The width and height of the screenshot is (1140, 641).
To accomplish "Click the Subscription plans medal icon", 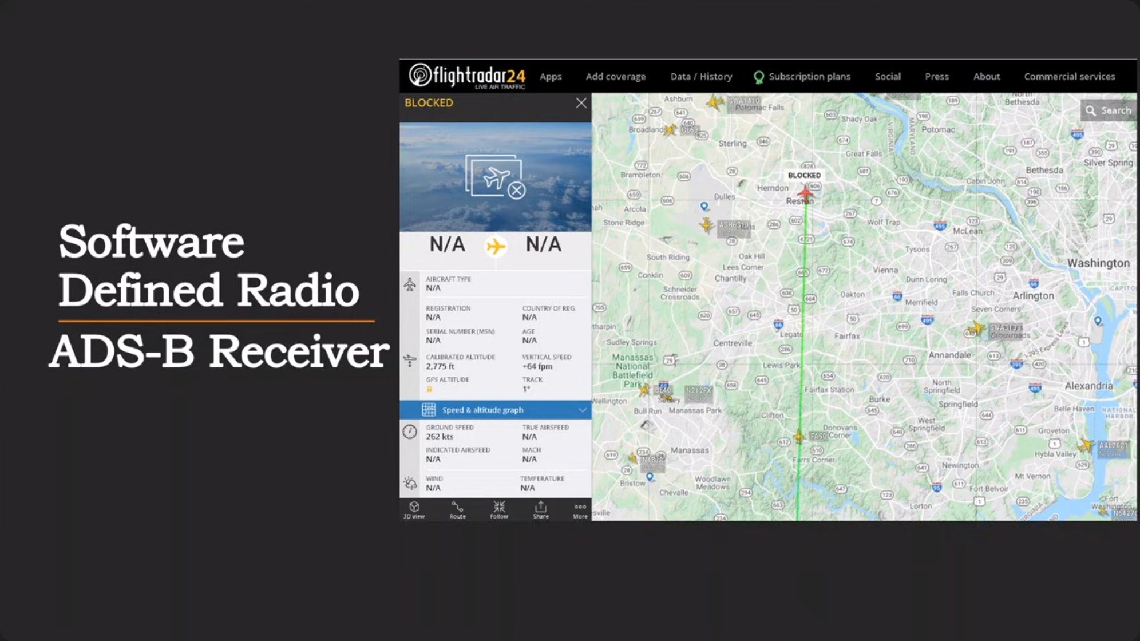I will pyautogui.click(x=759, y=77).
